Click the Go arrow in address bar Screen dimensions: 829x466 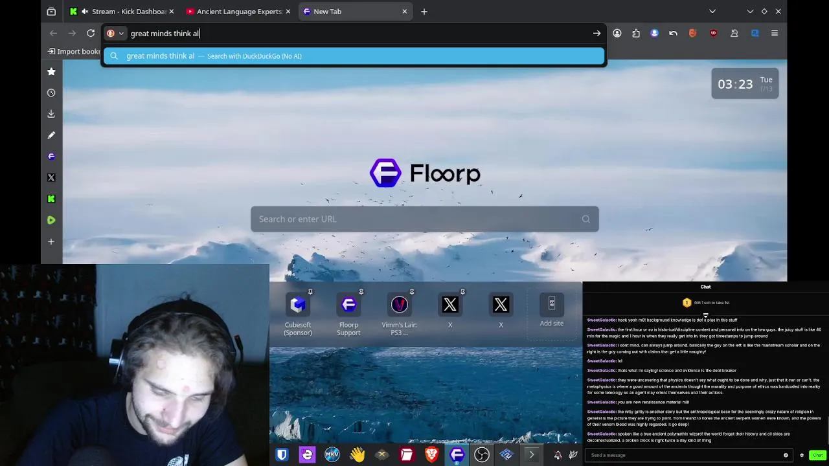coord(596,33)
